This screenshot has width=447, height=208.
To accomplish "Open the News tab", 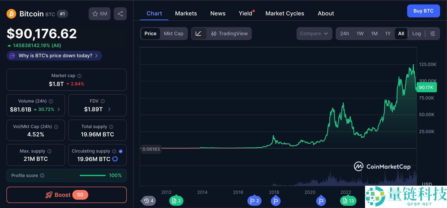I will point(218,13).
